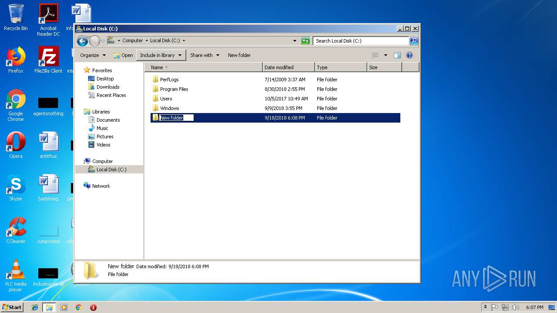Sort by the Size column header

[384, 67]
